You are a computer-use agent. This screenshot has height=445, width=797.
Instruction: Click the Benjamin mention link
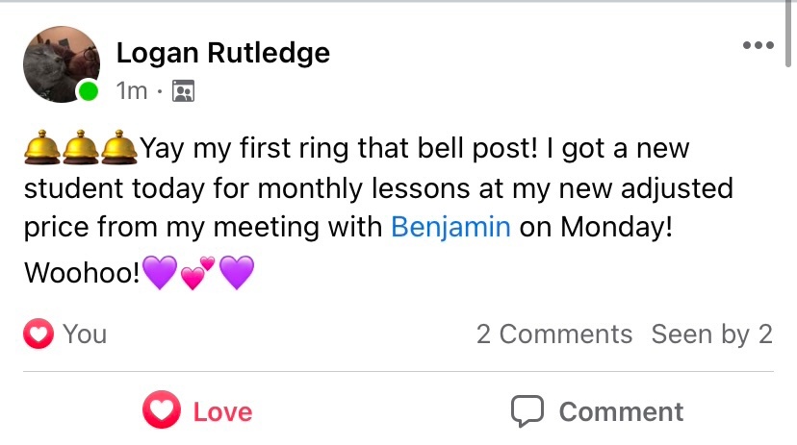tap(450, 227)
